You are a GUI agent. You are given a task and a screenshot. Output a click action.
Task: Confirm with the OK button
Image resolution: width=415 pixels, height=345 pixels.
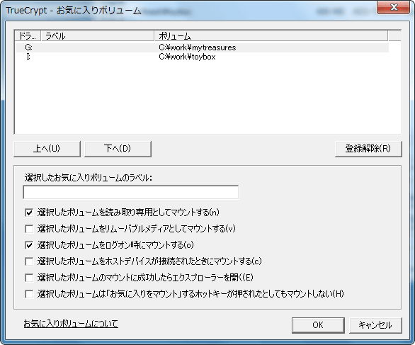pos(318,325)
